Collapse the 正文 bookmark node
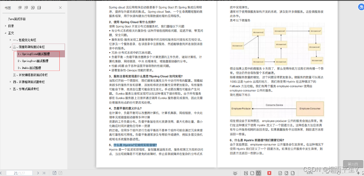This screenshot has height=176, width=364. coord(5,33)
